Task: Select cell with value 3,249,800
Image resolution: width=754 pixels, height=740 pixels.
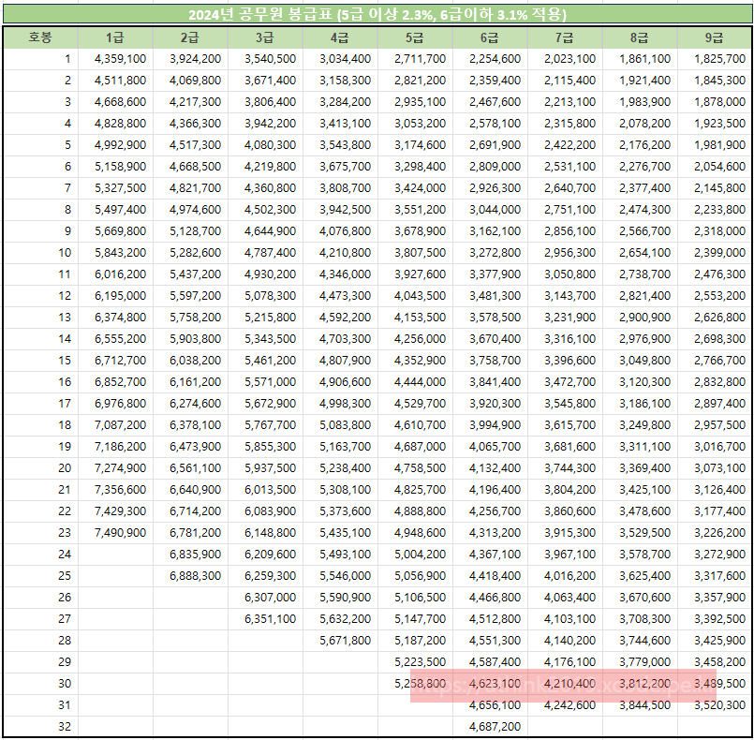Action: 640,425
